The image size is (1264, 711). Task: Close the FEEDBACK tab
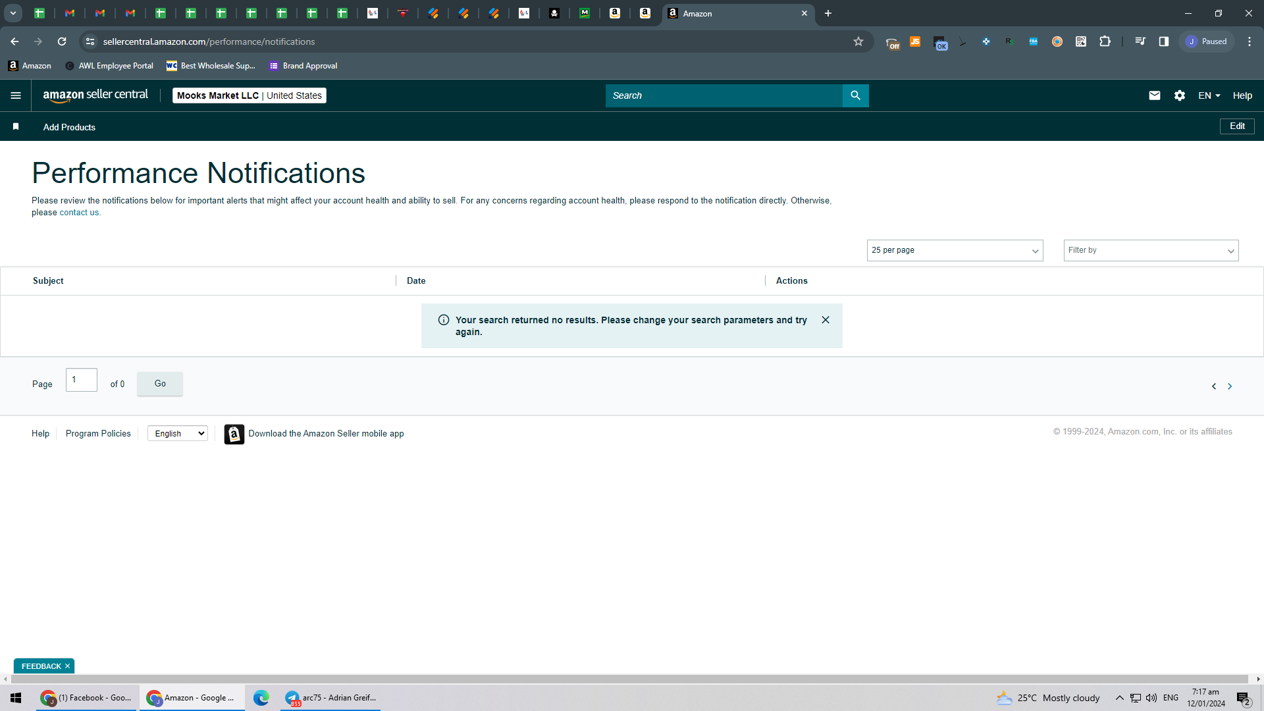(x=67, y=666)
